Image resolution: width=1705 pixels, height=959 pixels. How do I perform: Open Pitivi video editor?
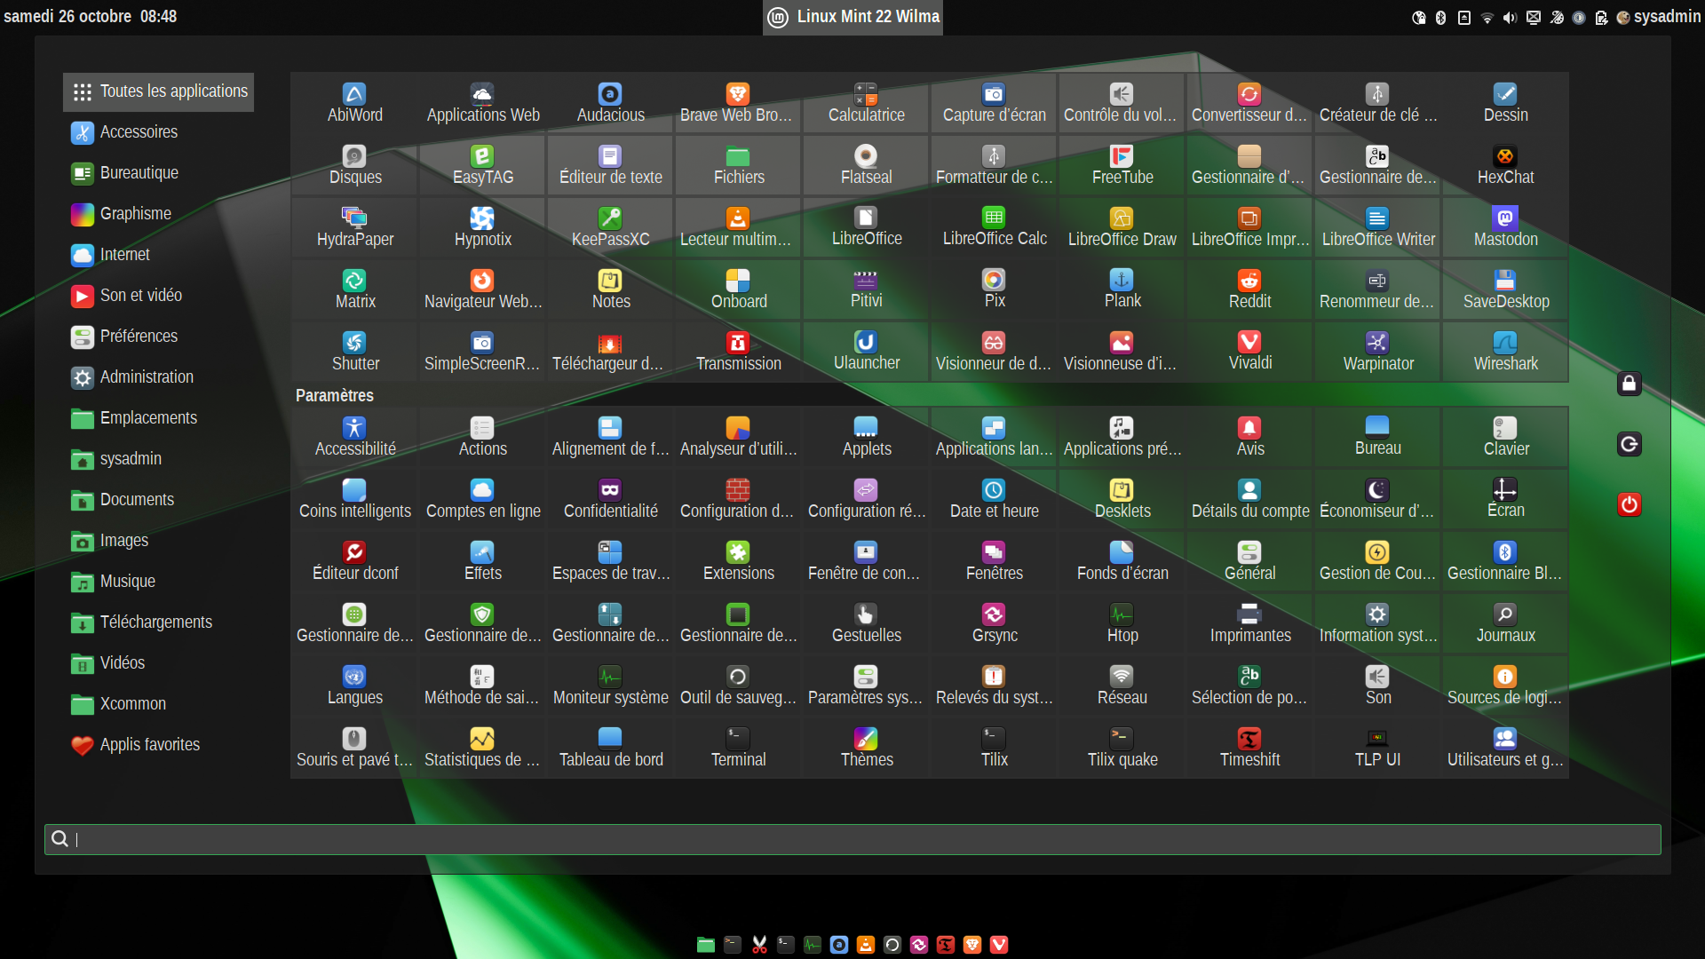click(x=866, y=289)
